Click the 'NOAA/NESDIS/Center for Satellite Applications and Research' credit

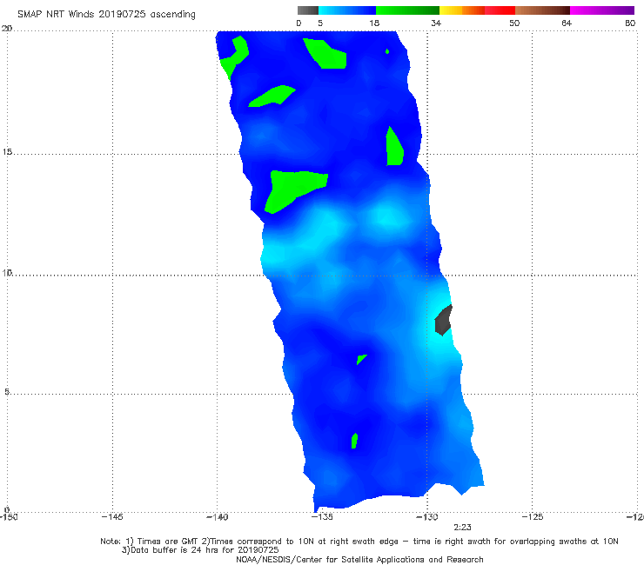pyautogui.click(x=359, y=560)
